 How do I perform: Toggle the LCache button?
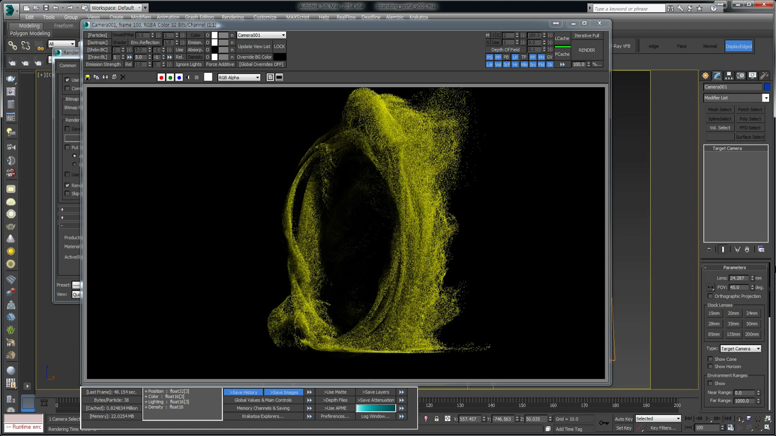[562, 38]
